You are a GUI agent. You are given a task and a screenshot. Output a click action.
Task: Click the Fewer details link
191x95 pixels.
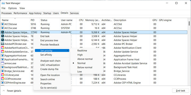[14, 91]
